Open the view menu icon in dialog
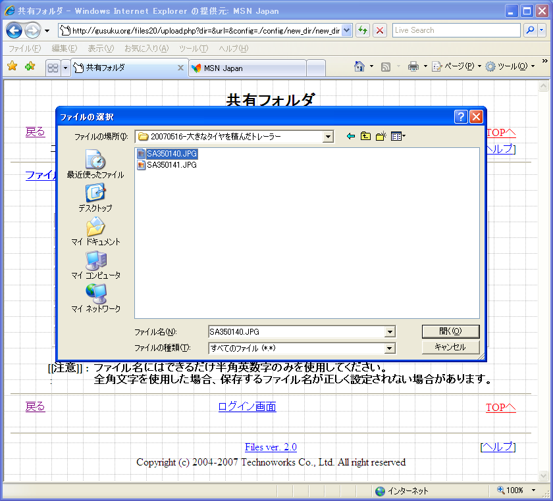The width and height of the screenshot is (553, 501). point(398,136)
